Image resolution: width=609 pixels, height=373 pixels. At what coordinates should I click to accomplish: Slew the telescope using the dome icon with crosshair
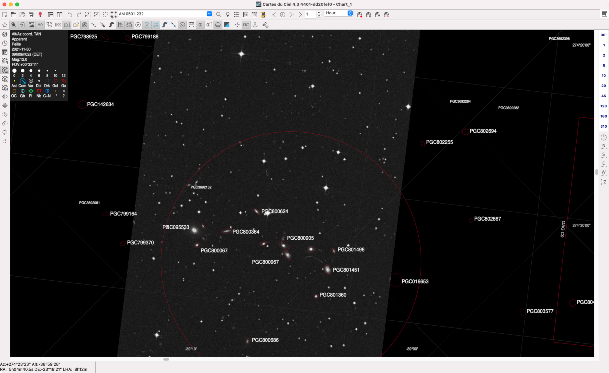pos(369,14)
